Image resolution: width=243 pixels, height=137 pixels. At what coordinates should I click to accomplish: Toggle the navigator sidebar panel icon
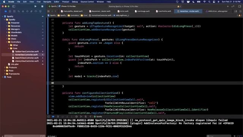click(x=14, y=6)
